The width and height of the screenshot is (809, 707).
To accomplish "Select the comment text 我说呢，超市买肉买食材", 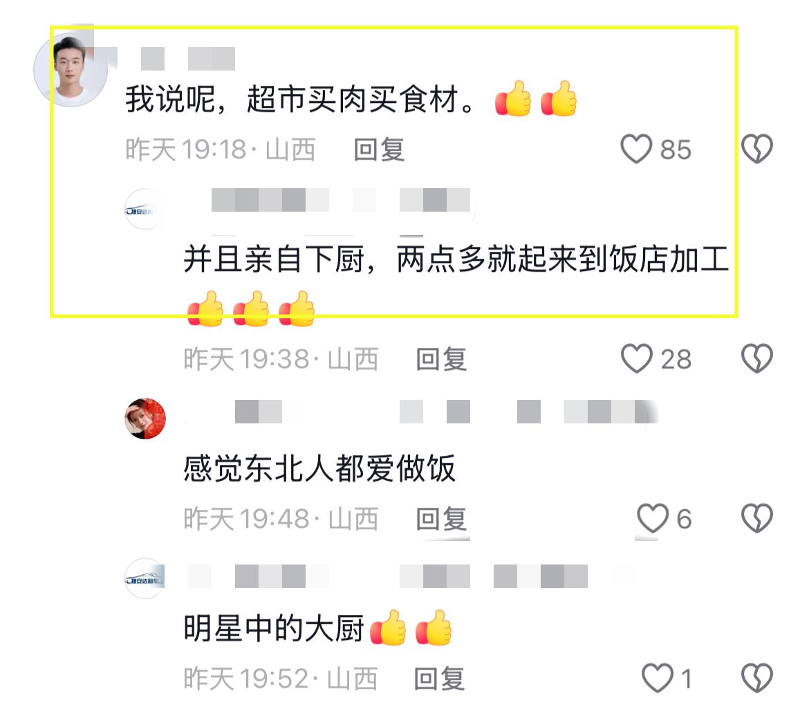I will point(301,99).
